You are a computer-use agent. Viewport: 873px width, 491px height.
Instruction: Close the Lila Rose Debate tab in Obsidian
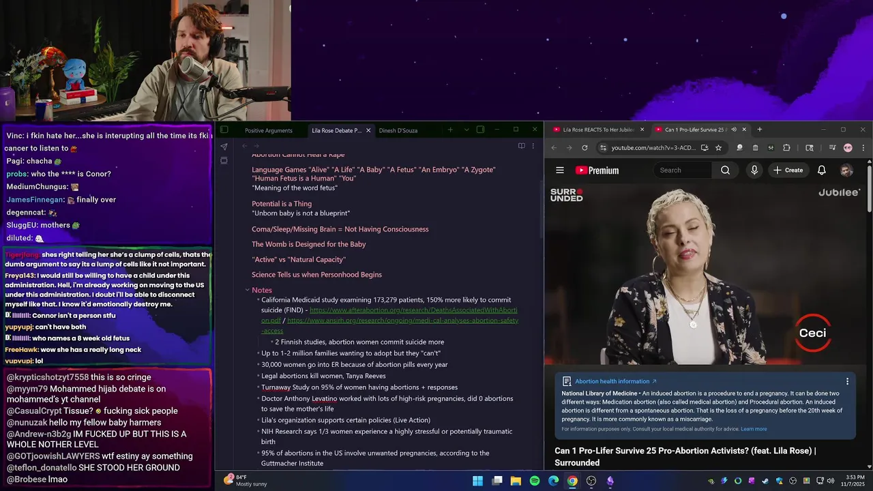(368, 130)
